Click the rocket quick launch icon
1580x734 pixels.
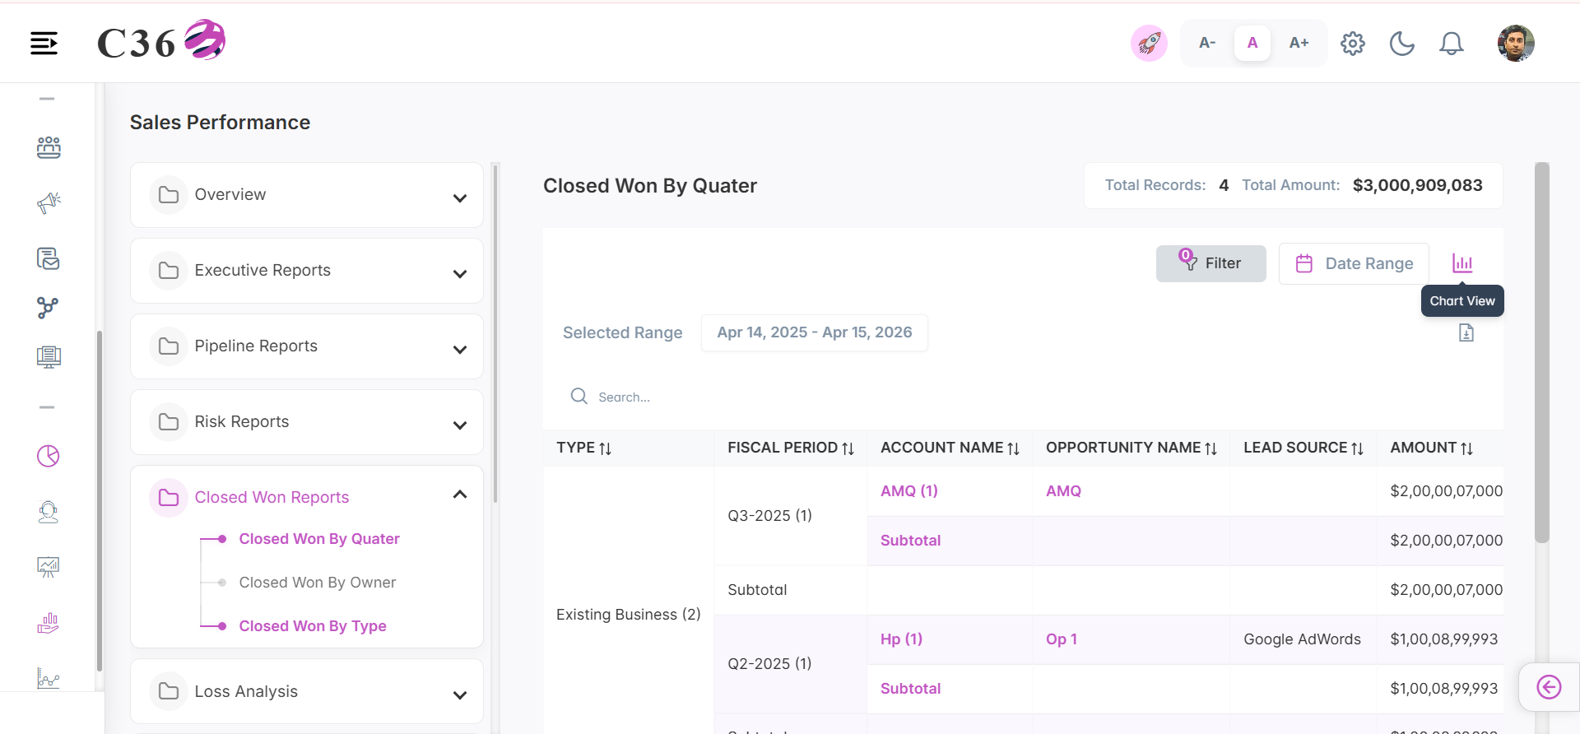point(1149,43)
